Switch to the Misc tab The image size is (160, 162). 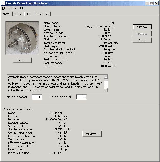tap(28, 14)
